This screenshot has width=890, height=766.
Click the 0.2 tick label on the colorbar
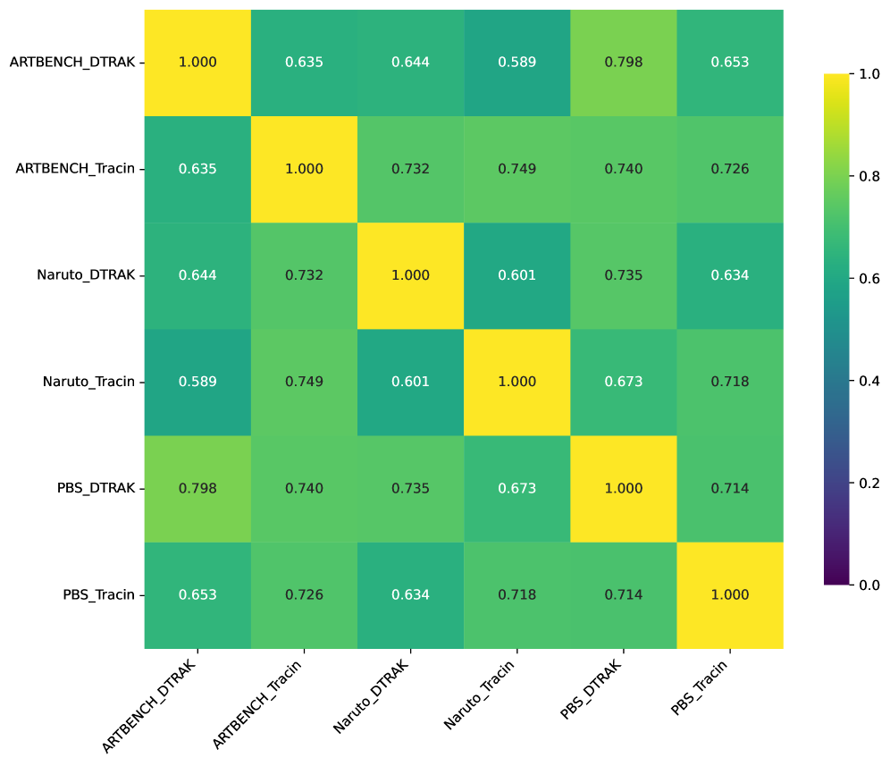pyautogui.click(x=871, y=483)
